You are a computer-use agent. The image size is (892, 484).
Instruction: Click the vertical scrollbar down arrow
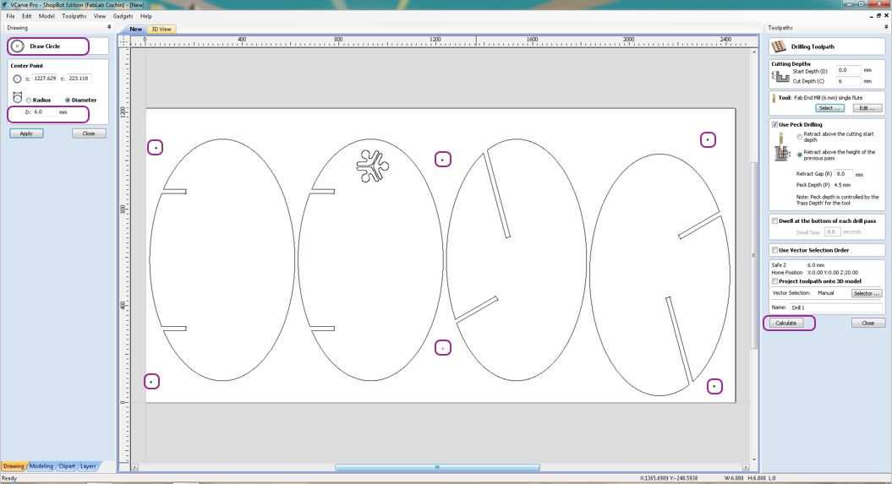pyautogui.click(x=754, y=459)
